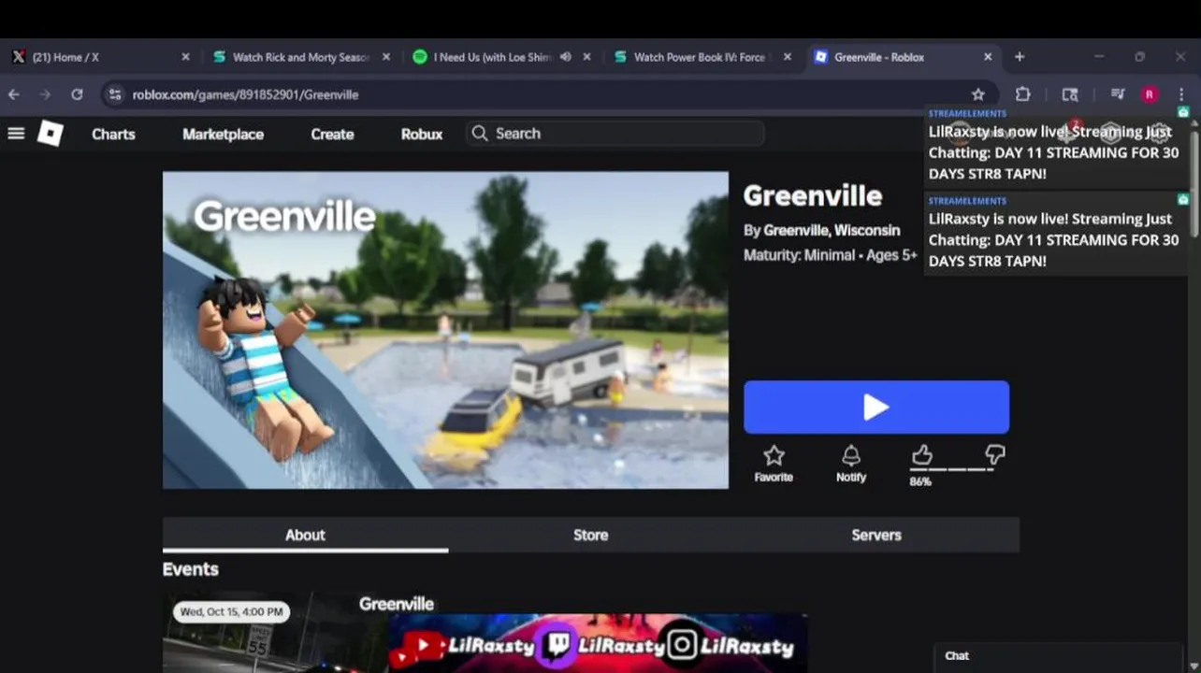Select the About tab
Viewport: 1201px width, 673px height.
coord(305,535)
